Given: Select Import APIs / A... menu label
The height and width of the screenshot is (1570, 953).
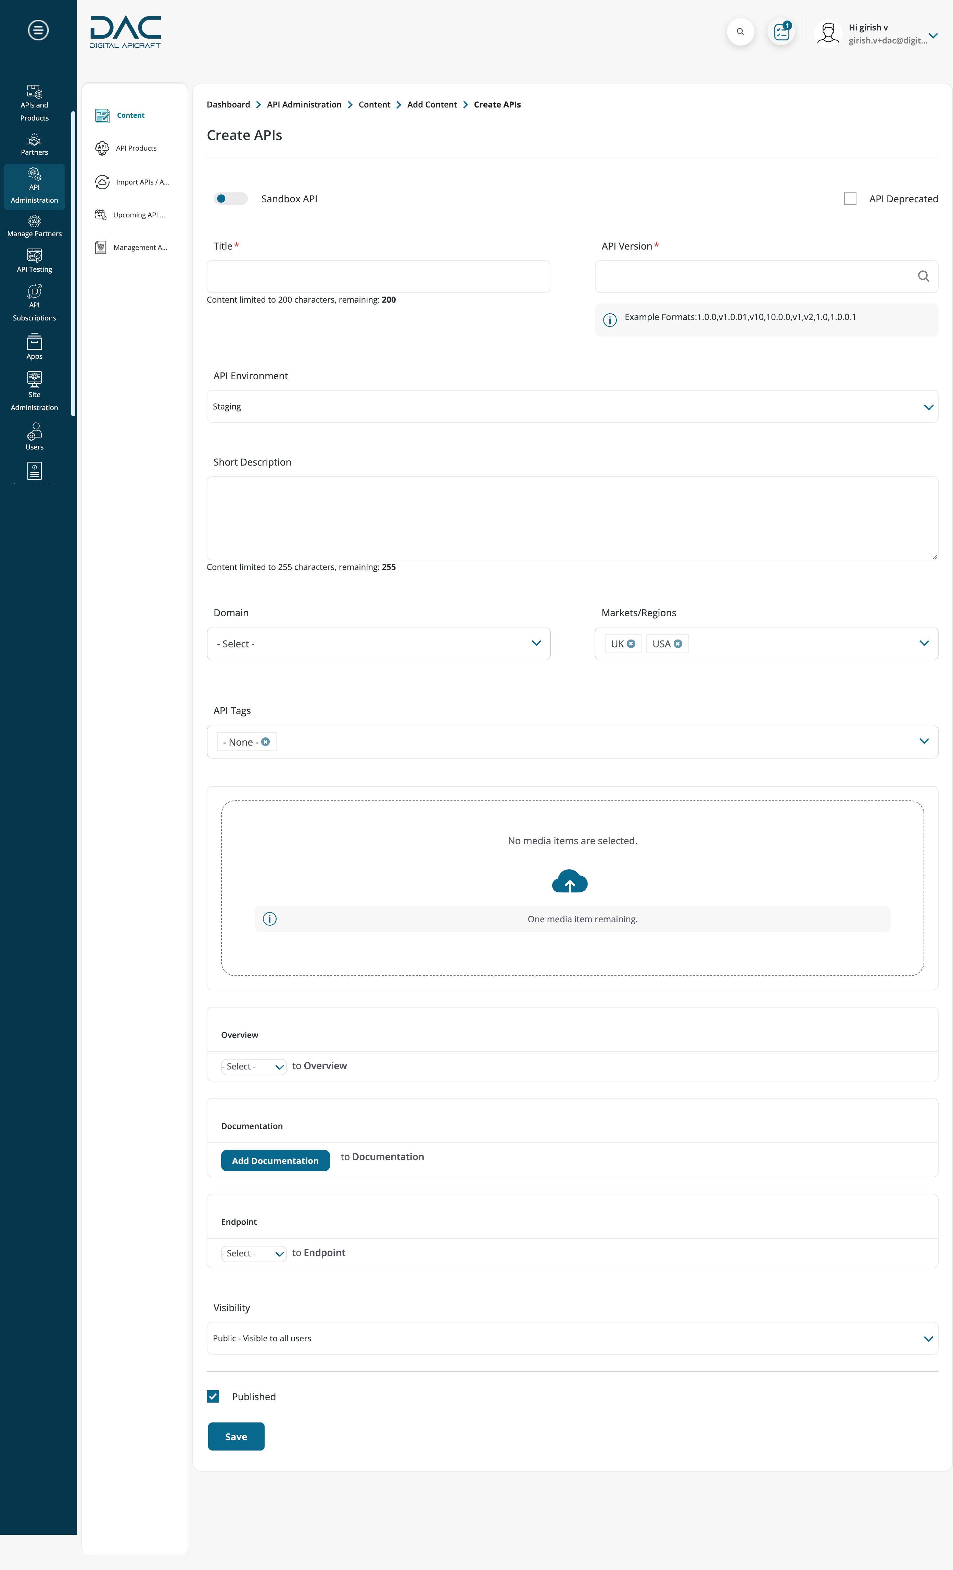Looking at the screenshot, I should pyautogui.click(x=143, y=182).
